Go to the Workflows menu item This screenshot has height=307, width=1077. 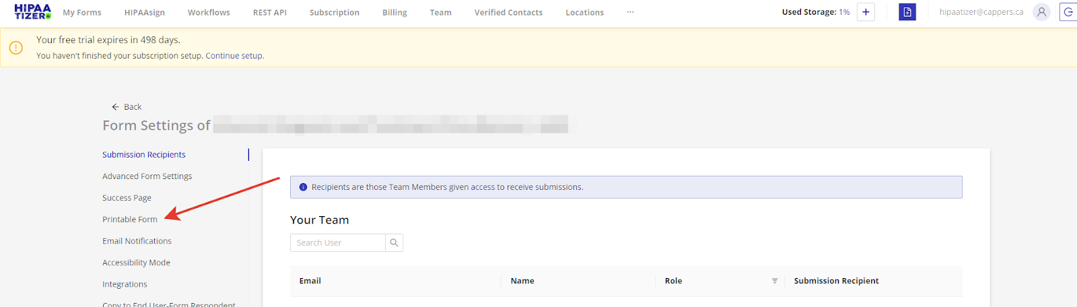point(209,13)
